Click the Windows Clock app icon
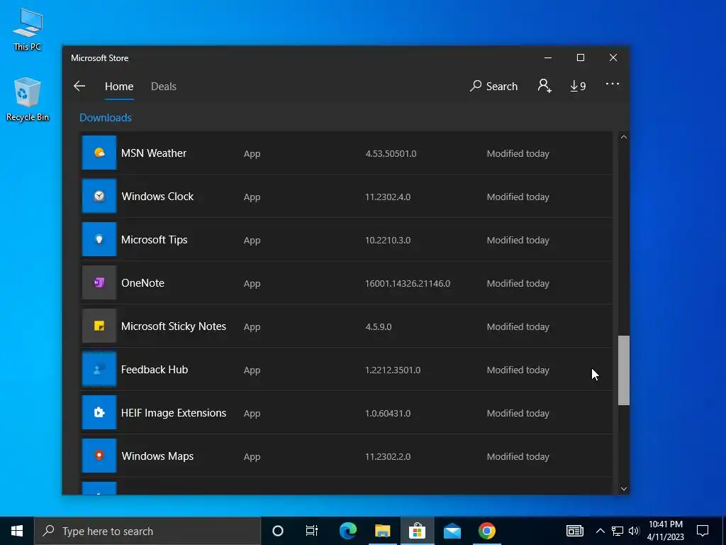The width and height of the screenshot is (726, 545). [x=99, y=196]
